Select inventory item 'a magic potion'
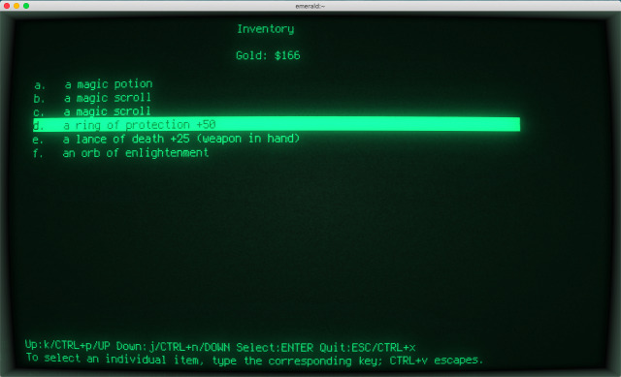Image resolution: width=621 pixels, height=377 pixels. (x=93, y=84)
